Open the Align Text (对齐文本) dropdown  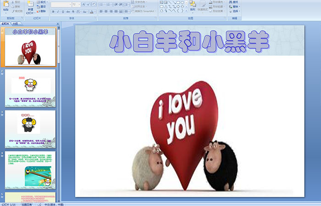pyautogui.click(x=139, y=6)
